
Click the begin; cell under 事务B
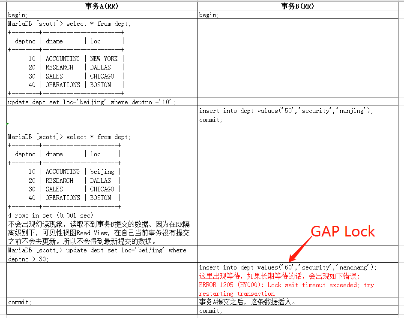(298, 15)
